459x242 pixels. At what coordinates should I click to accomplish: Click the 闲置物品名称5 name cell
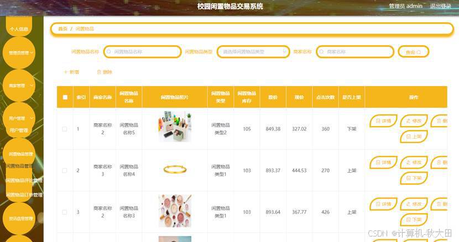(129, 129)
